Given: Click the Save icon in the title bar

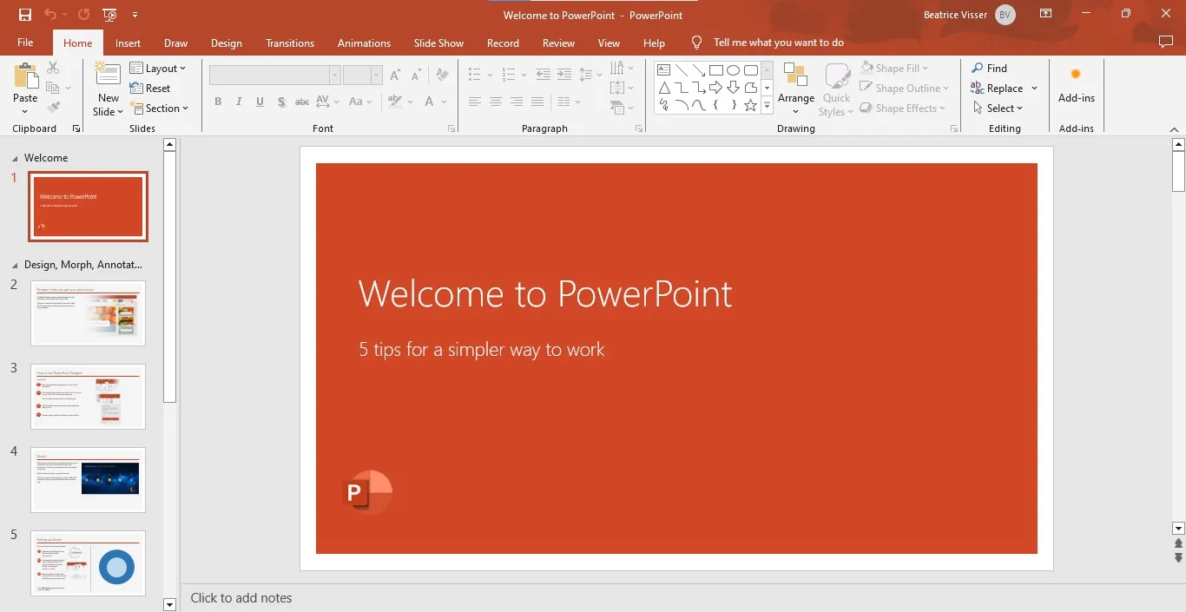Looking at the screenshot, I should (x=25, y=15).
